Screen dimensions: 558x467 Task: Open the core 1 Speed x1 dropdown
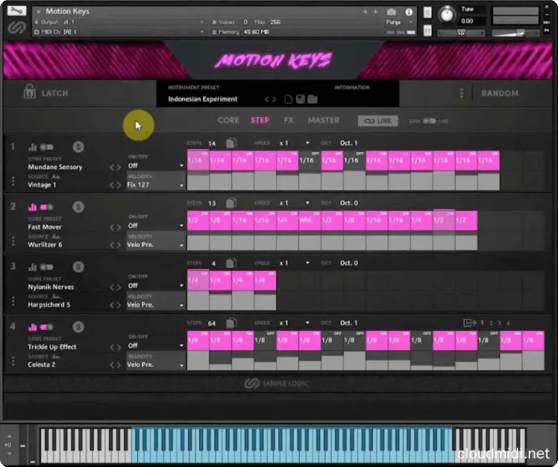point(294,143)
